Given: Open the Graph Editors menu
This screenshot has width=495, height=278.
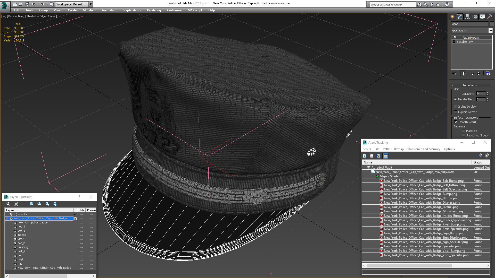Looking at the screenshot, I should click(x=131, y=10).
